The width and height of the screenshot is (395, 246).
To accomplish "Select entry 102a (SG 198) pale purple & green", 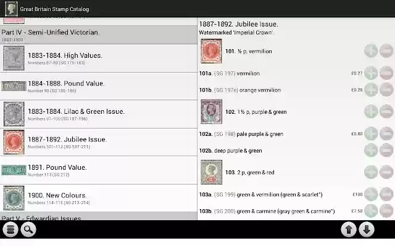I will tap(241, 134).
